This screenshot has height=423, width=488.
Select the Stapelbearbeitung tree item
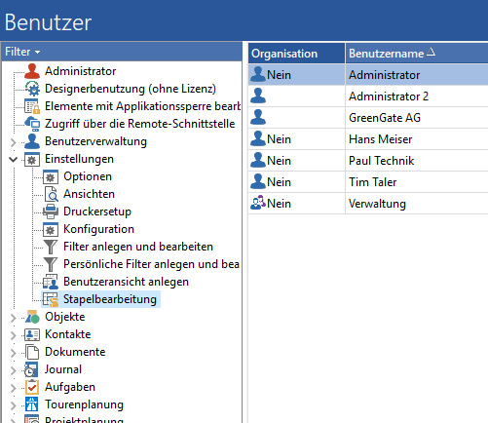pos(110,299)
